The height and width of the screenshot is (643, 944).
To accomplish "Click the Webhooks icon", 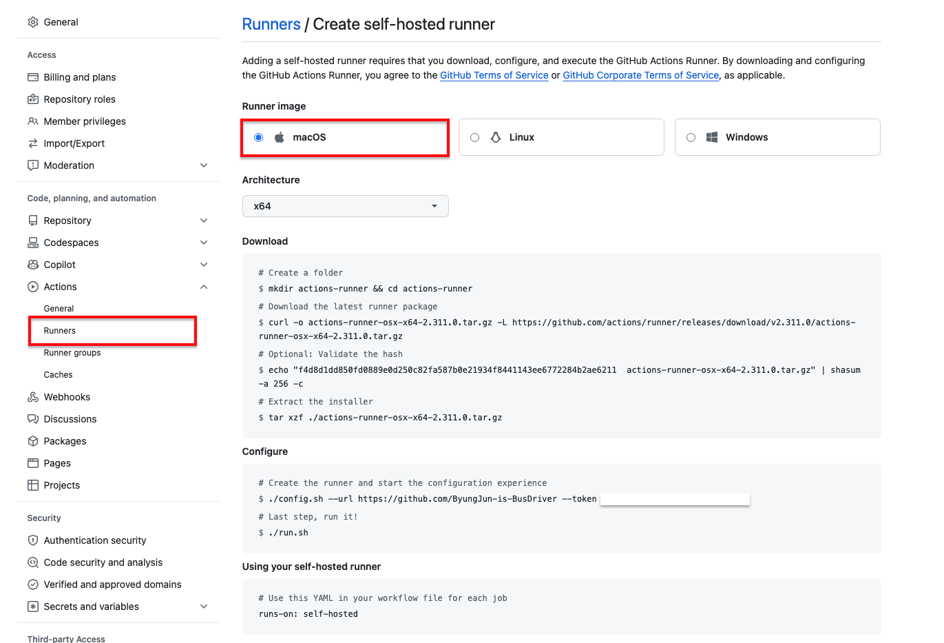I will pos(33,397).
